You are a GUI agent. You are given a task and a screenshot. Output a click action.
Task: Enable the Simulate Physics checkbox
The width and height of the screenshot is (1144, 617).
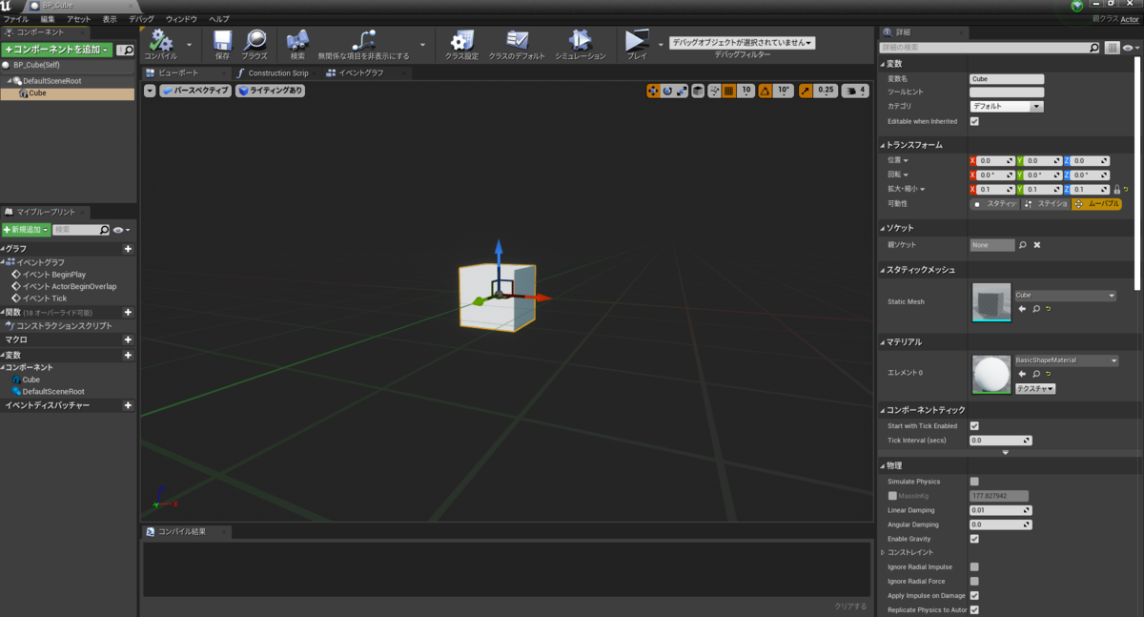(x=974, y=482)
